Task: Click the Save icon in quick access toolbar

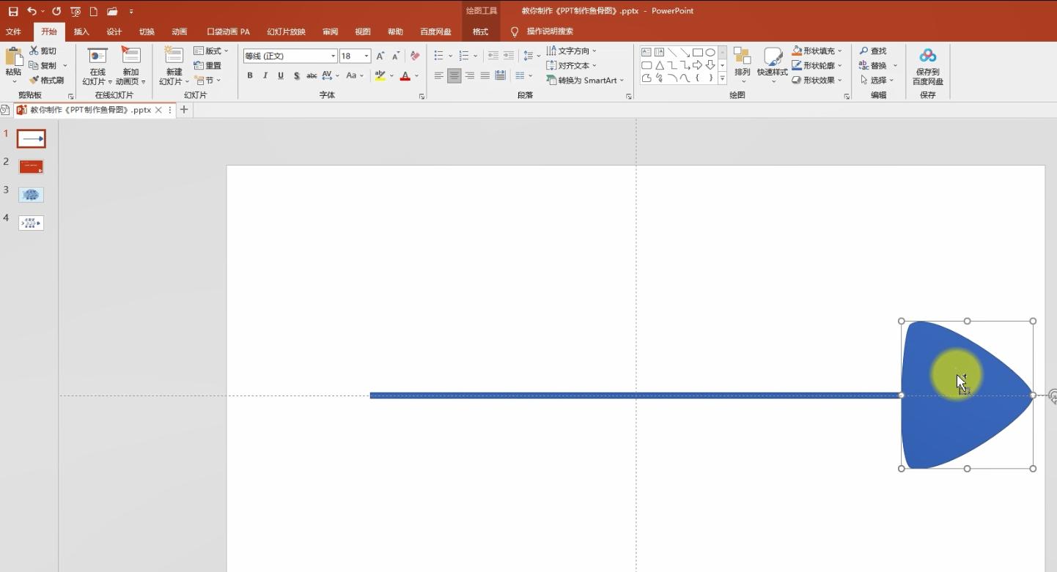Action: pyautogui.click(x=13, y=12)
